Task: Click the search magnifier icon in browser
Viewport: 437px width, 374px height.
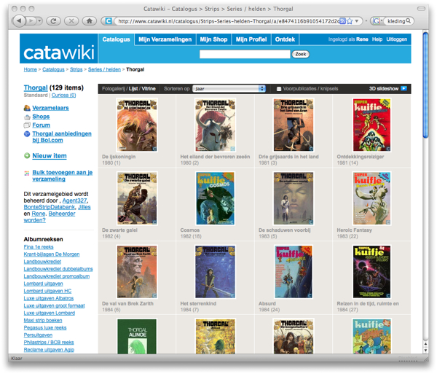Action: [409, 20]
